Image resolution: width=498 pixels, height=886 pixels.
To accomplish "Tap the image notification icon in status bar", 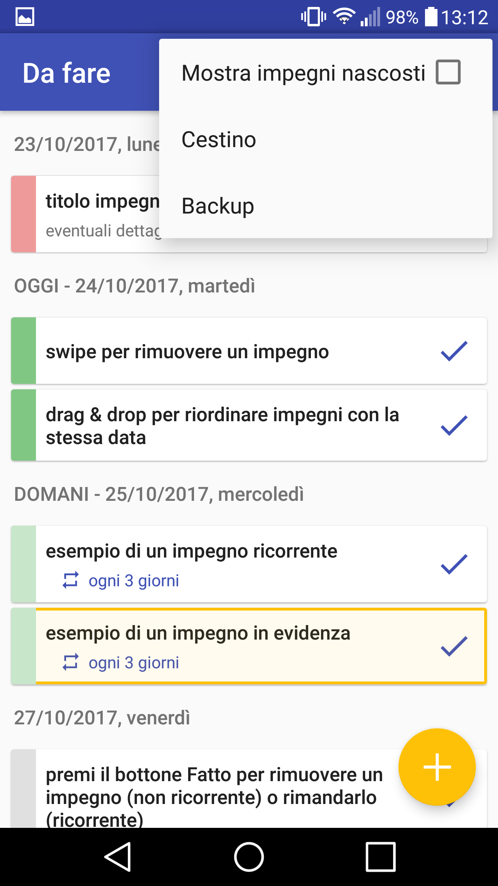I will [x=25, y=17].
